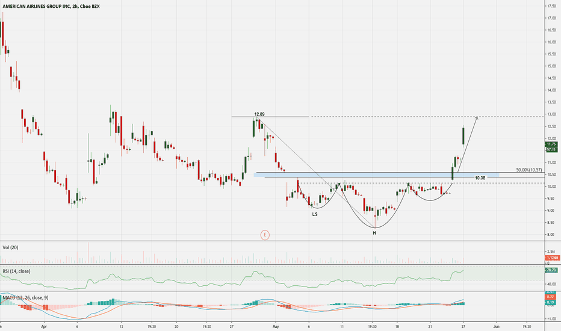Click the 10.00 price axis level
The width and height of the screenshot is (561, 331).
pos(551,187)
